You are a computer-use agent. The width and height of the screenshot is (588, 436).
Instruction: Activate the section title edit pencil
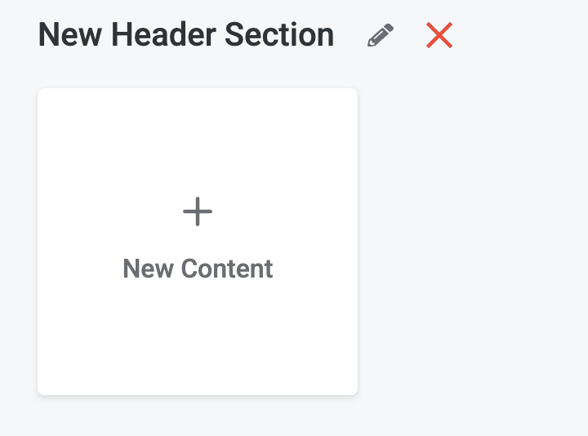point(381,36)
